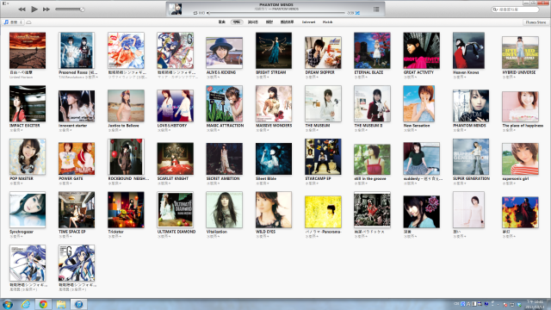551x310 pixels.
Task: Open the ULTIMATE DIAMOND album cover
Action: [x=175, y=209]
